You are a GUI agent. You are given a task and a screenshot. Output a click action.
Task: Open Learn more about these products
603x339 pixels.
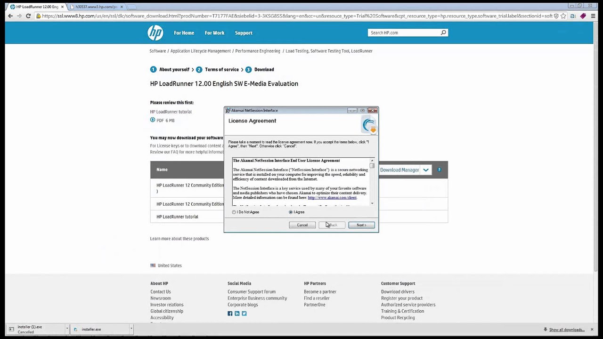(x=179, y=239)
